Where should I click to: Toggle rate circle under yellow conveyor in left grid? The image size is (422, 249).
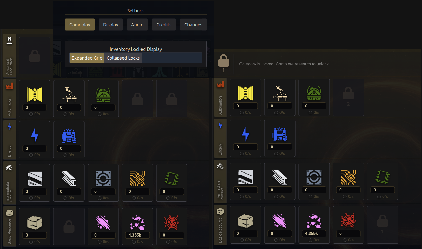click(31, 114)
